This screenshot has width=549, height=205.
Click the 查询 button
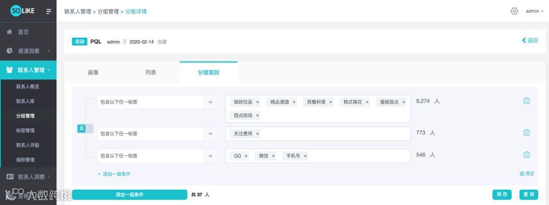(x=528, y=194)
